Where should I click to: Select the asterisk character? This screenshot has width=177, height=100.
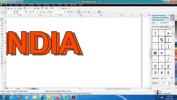(155, 53)
